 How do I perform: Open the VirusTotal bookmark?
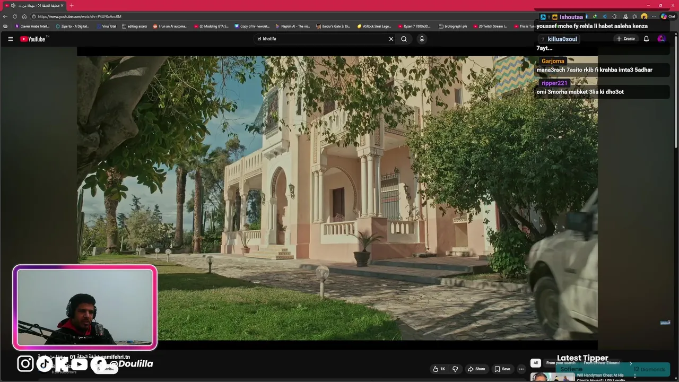[x=106, y=26]
